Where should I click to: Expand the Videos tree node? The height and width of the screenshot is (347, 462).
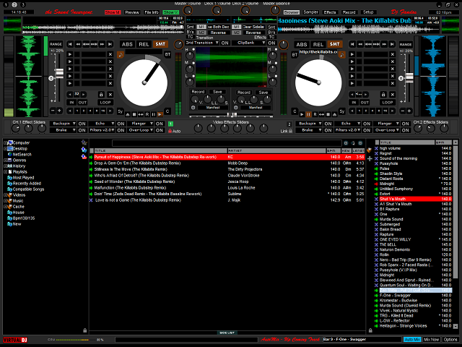[x=5, y=195]
